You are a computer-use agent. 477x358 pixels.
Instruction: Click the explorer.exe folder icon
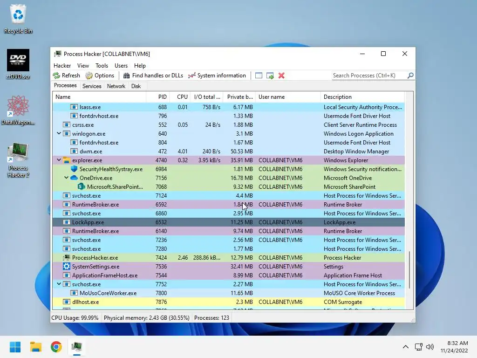(66, 160)
